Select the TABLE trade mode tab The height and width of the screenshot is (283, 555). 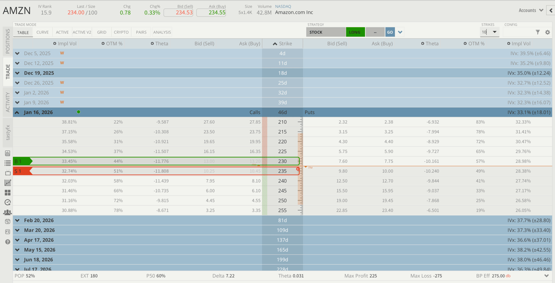[23, 32]
